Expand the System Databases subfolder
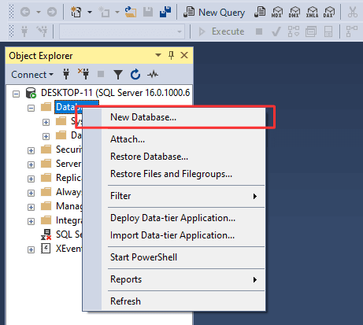The width and height of the screenshot is (363, 325). tap(46, 122)
